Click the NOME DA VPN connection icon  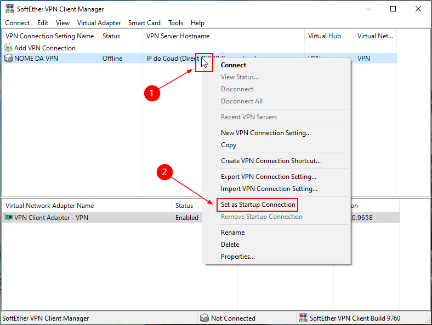click(9, 59)
